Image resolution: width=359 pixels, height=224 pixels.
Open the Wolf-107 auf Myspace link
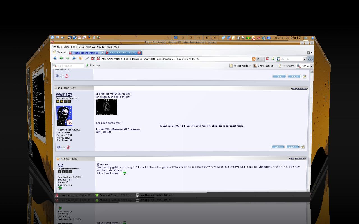(111, 129)
